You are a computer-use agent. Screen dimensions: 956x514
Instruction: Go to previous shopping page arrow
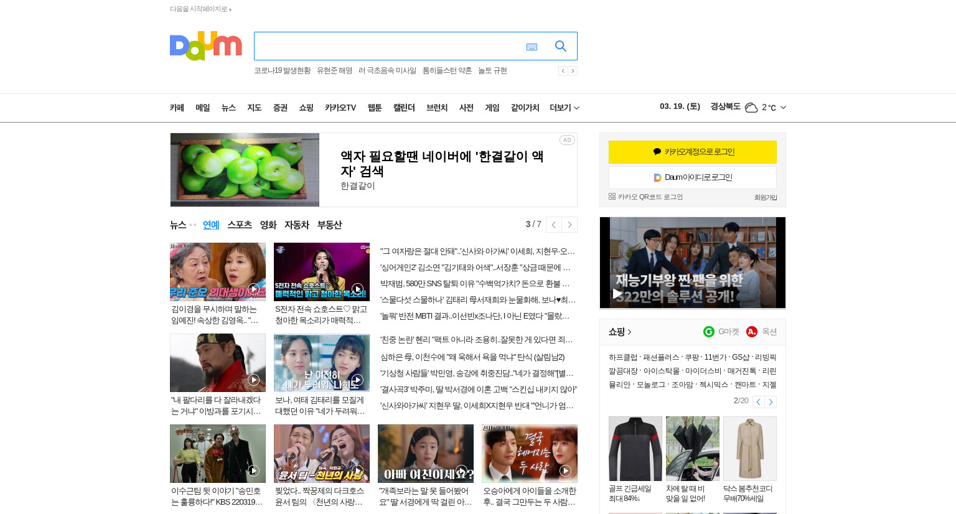tap(758, 402)
